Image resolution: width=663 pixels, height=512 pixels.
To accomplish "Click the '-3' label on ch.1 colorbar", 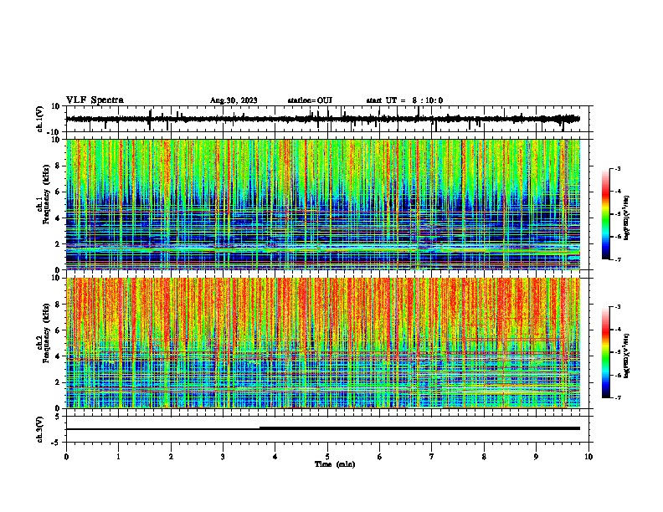I will tap(618, 168).
